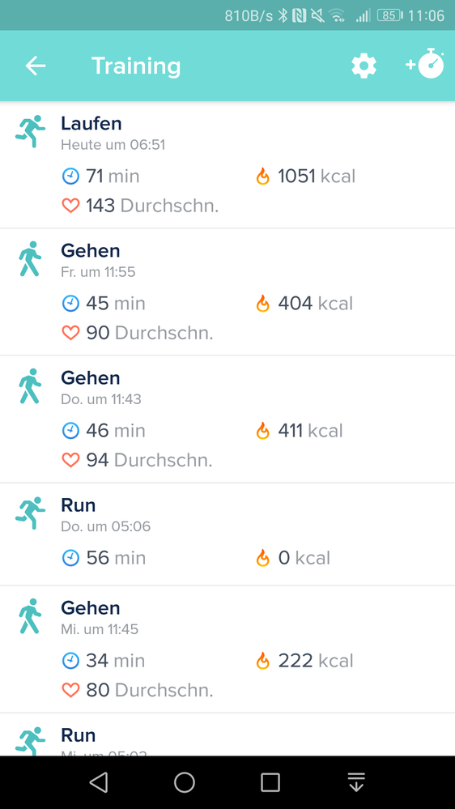Screen dimensions: 455x809
Task: Open Gehen workout from Fr. um 11:55
Action: (227, 292)
